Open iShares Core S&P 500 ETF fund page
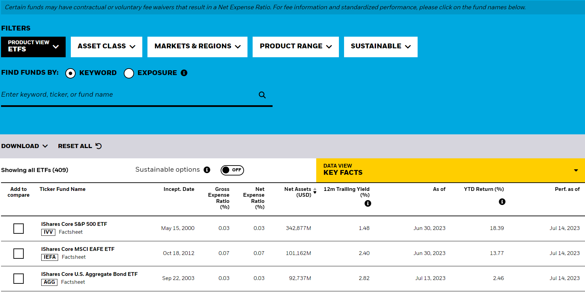Screen dimensions: 585x292 click(x=74, y=224)
